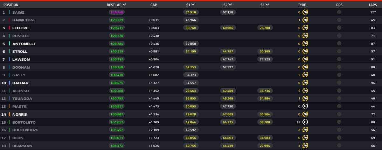Click Ocon's DRS indicator dot
Viewport: 382px width, 150px height.
point(339,138)
